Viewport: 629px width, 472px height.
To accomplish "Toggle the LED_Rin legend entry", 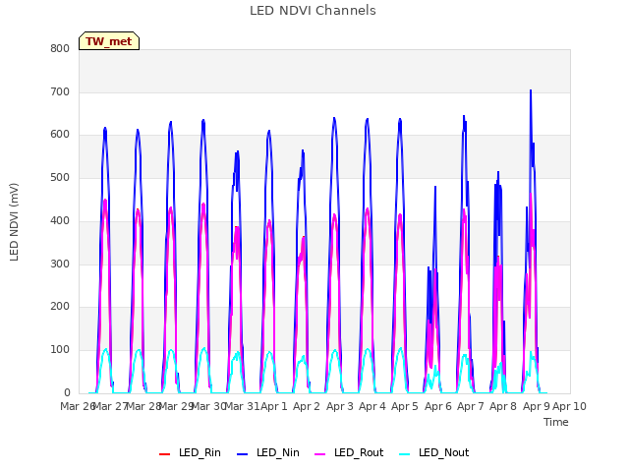I will 190,452.
